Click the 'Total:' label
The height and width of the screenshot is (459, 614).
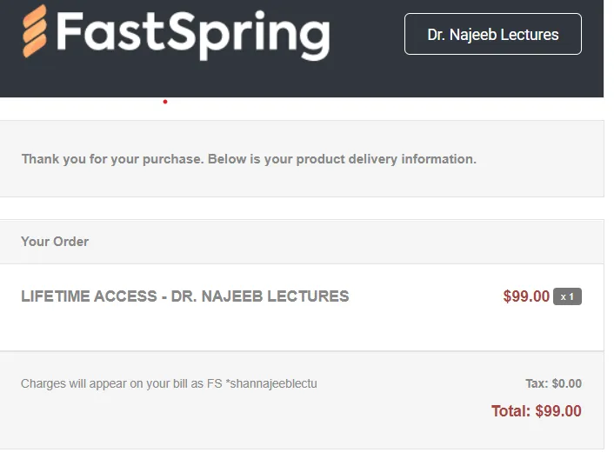point(511,411)
